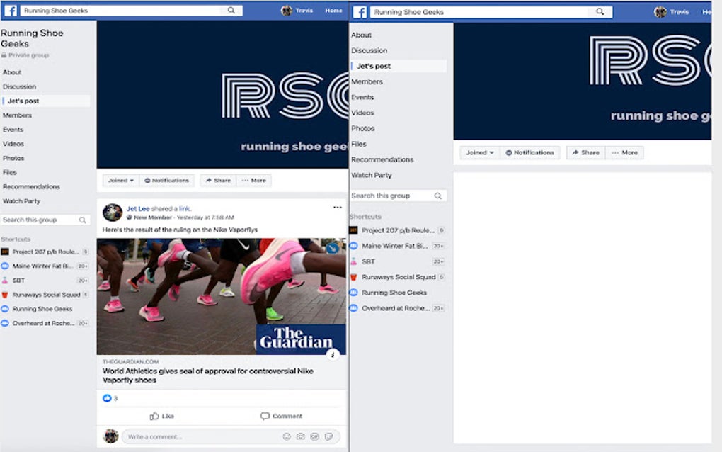Click the post timestamp Yesterday at 7:58 AM
Image resolution: width=722 pixels, height=452 pixels.
205,217
